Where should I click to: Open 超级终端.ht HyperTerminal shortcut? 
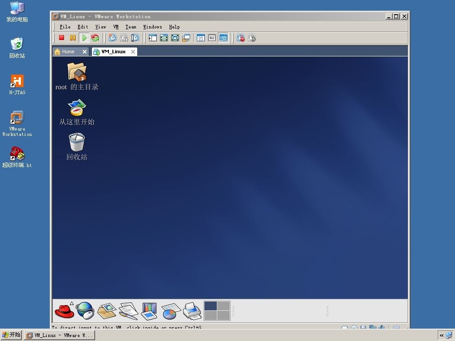coord(17,157)
